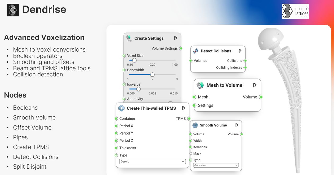Click the Smooth Volume cube icon

(x=195, y=125)
